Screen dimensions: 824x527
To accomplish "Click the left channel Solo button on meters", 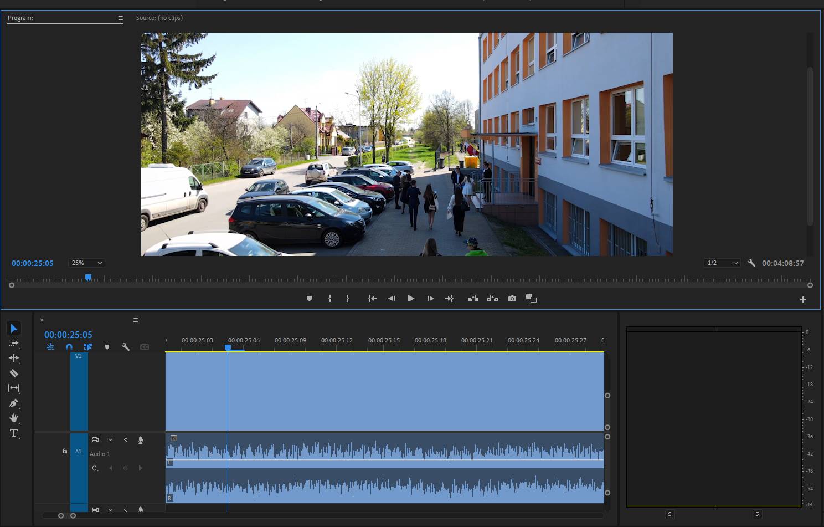I will pos(669,514).
